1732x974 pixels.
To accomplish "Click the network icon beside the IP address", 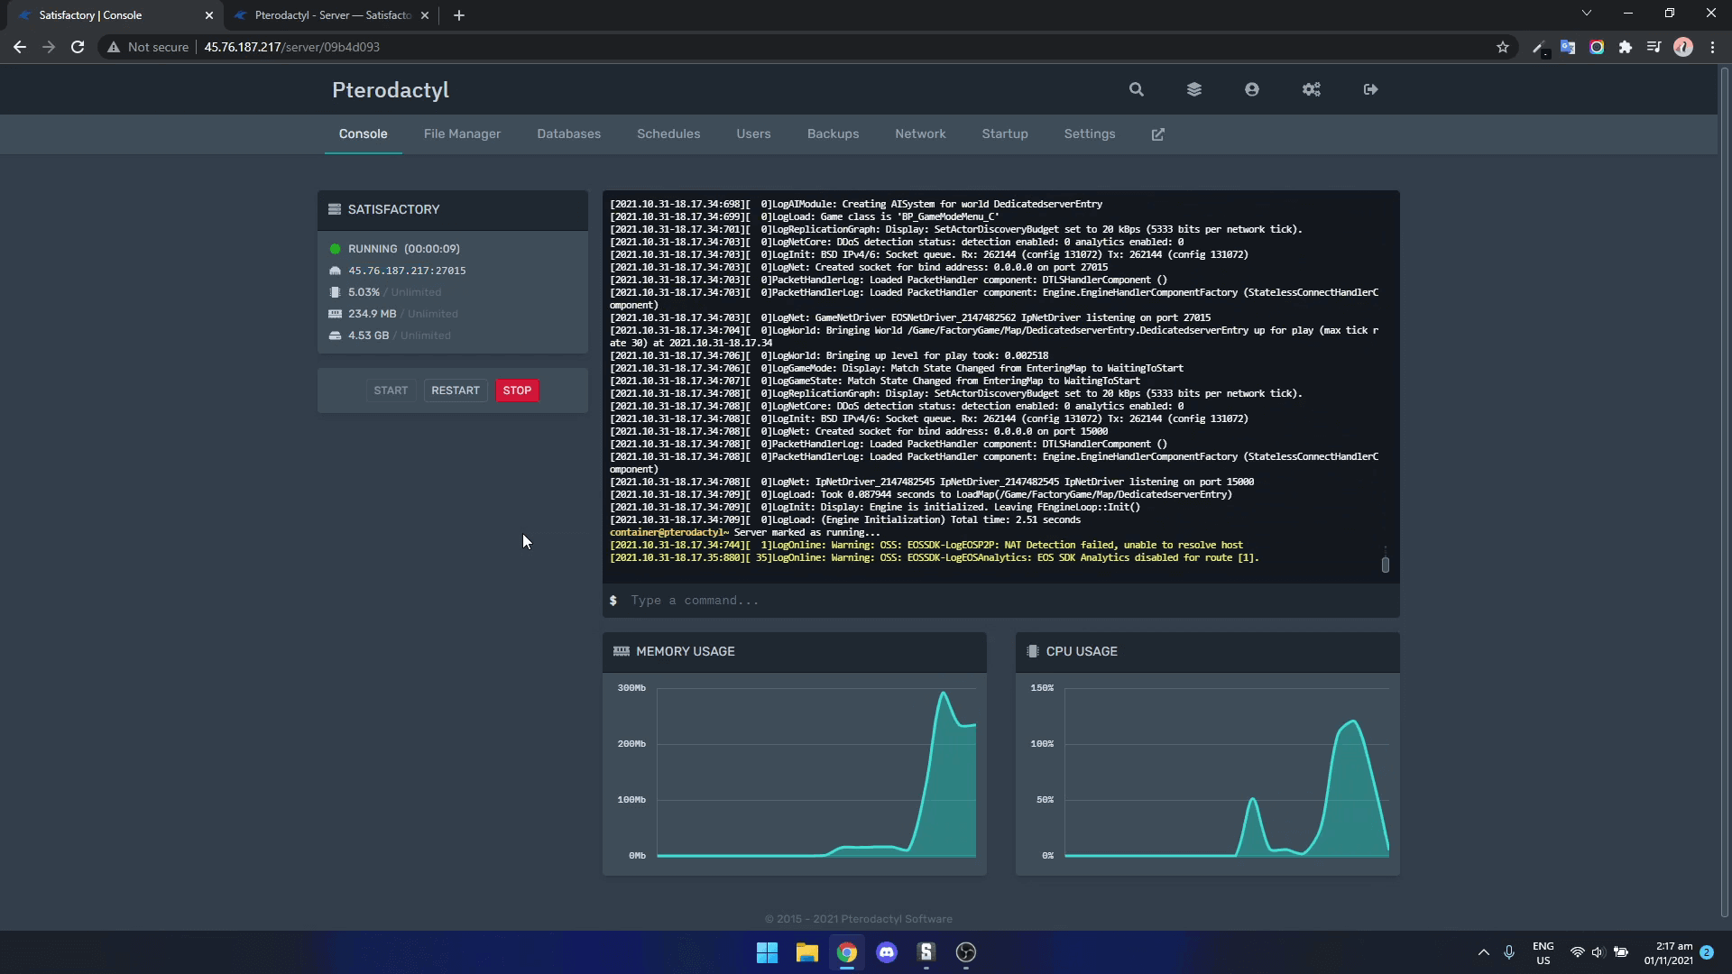I will click(x=335, y=271).
